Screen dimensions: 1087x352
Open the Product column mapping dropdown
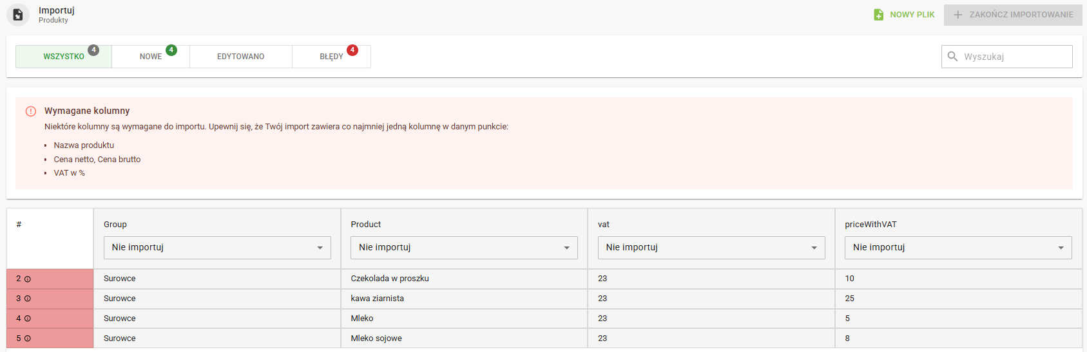464,248
